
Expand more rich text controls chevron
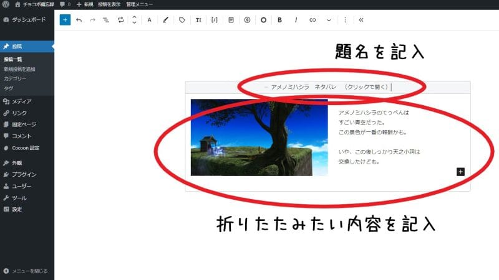(329, 20)
